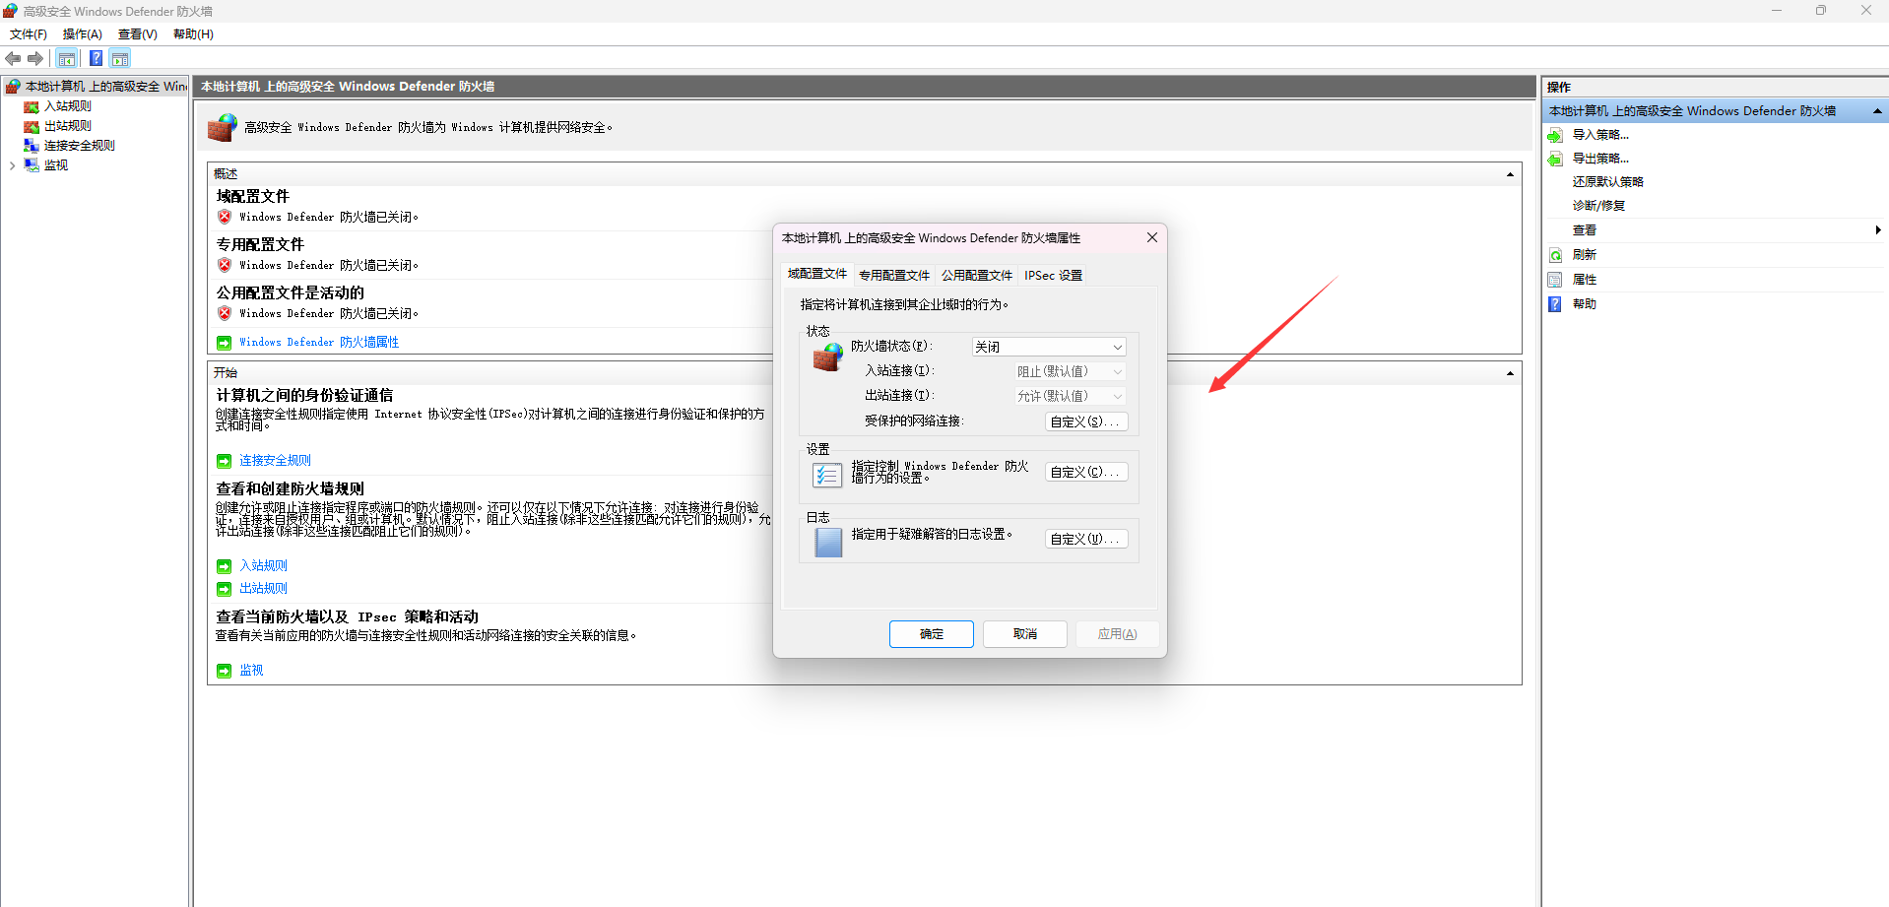Collapse the 概述 section
Image resolution: width=1889 pixels, height=907 pixels.
(x=1510, y=174)
